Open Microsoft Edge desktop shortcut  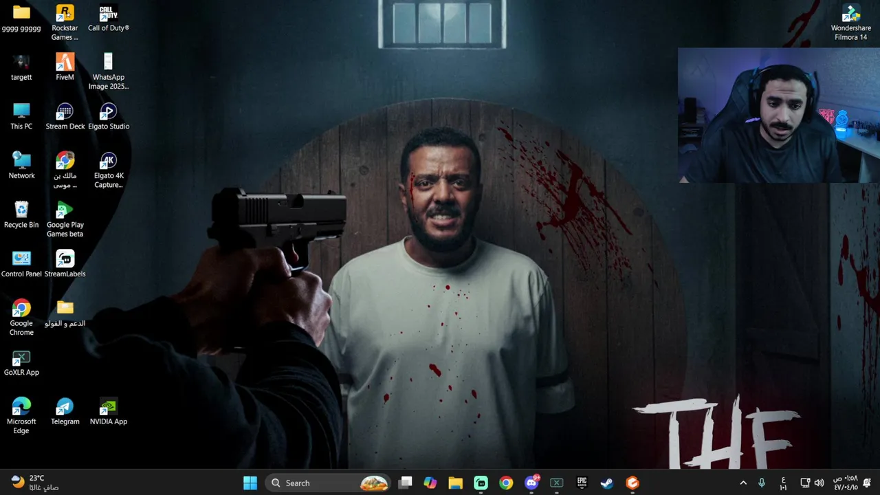[21, 416]
